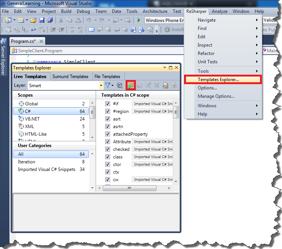This screenshot has height=249, width=282.
Task: Click the Scopes list vertical scrollbar thumb
Action: coord(92,113)
